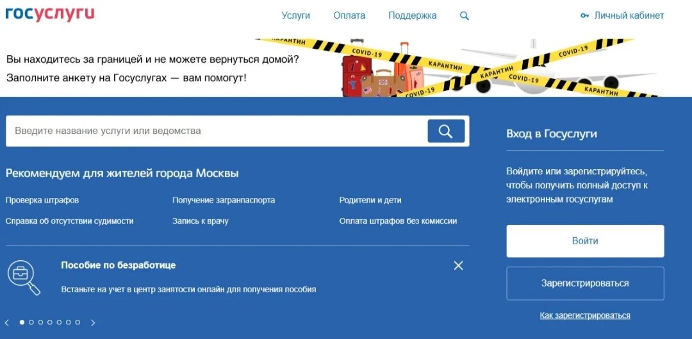Click the service name search field
The image size is (692, 339).
217,131
